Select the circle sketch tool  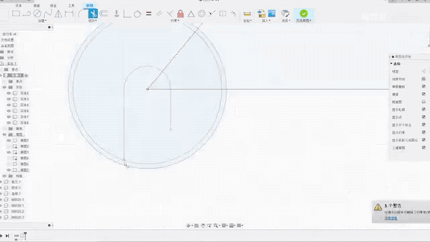[x=37, y=13]
